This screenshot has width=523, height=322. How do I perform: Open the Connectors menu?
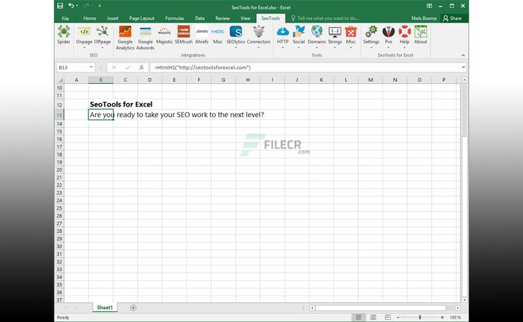[258, 37]
